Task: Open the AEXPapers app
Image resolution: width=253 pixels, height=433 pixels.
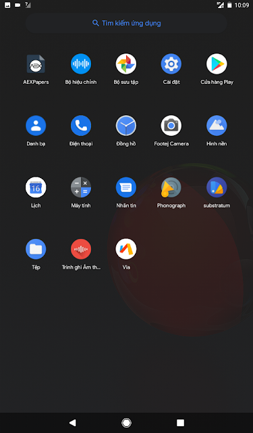Action: [x=36, y=64]
